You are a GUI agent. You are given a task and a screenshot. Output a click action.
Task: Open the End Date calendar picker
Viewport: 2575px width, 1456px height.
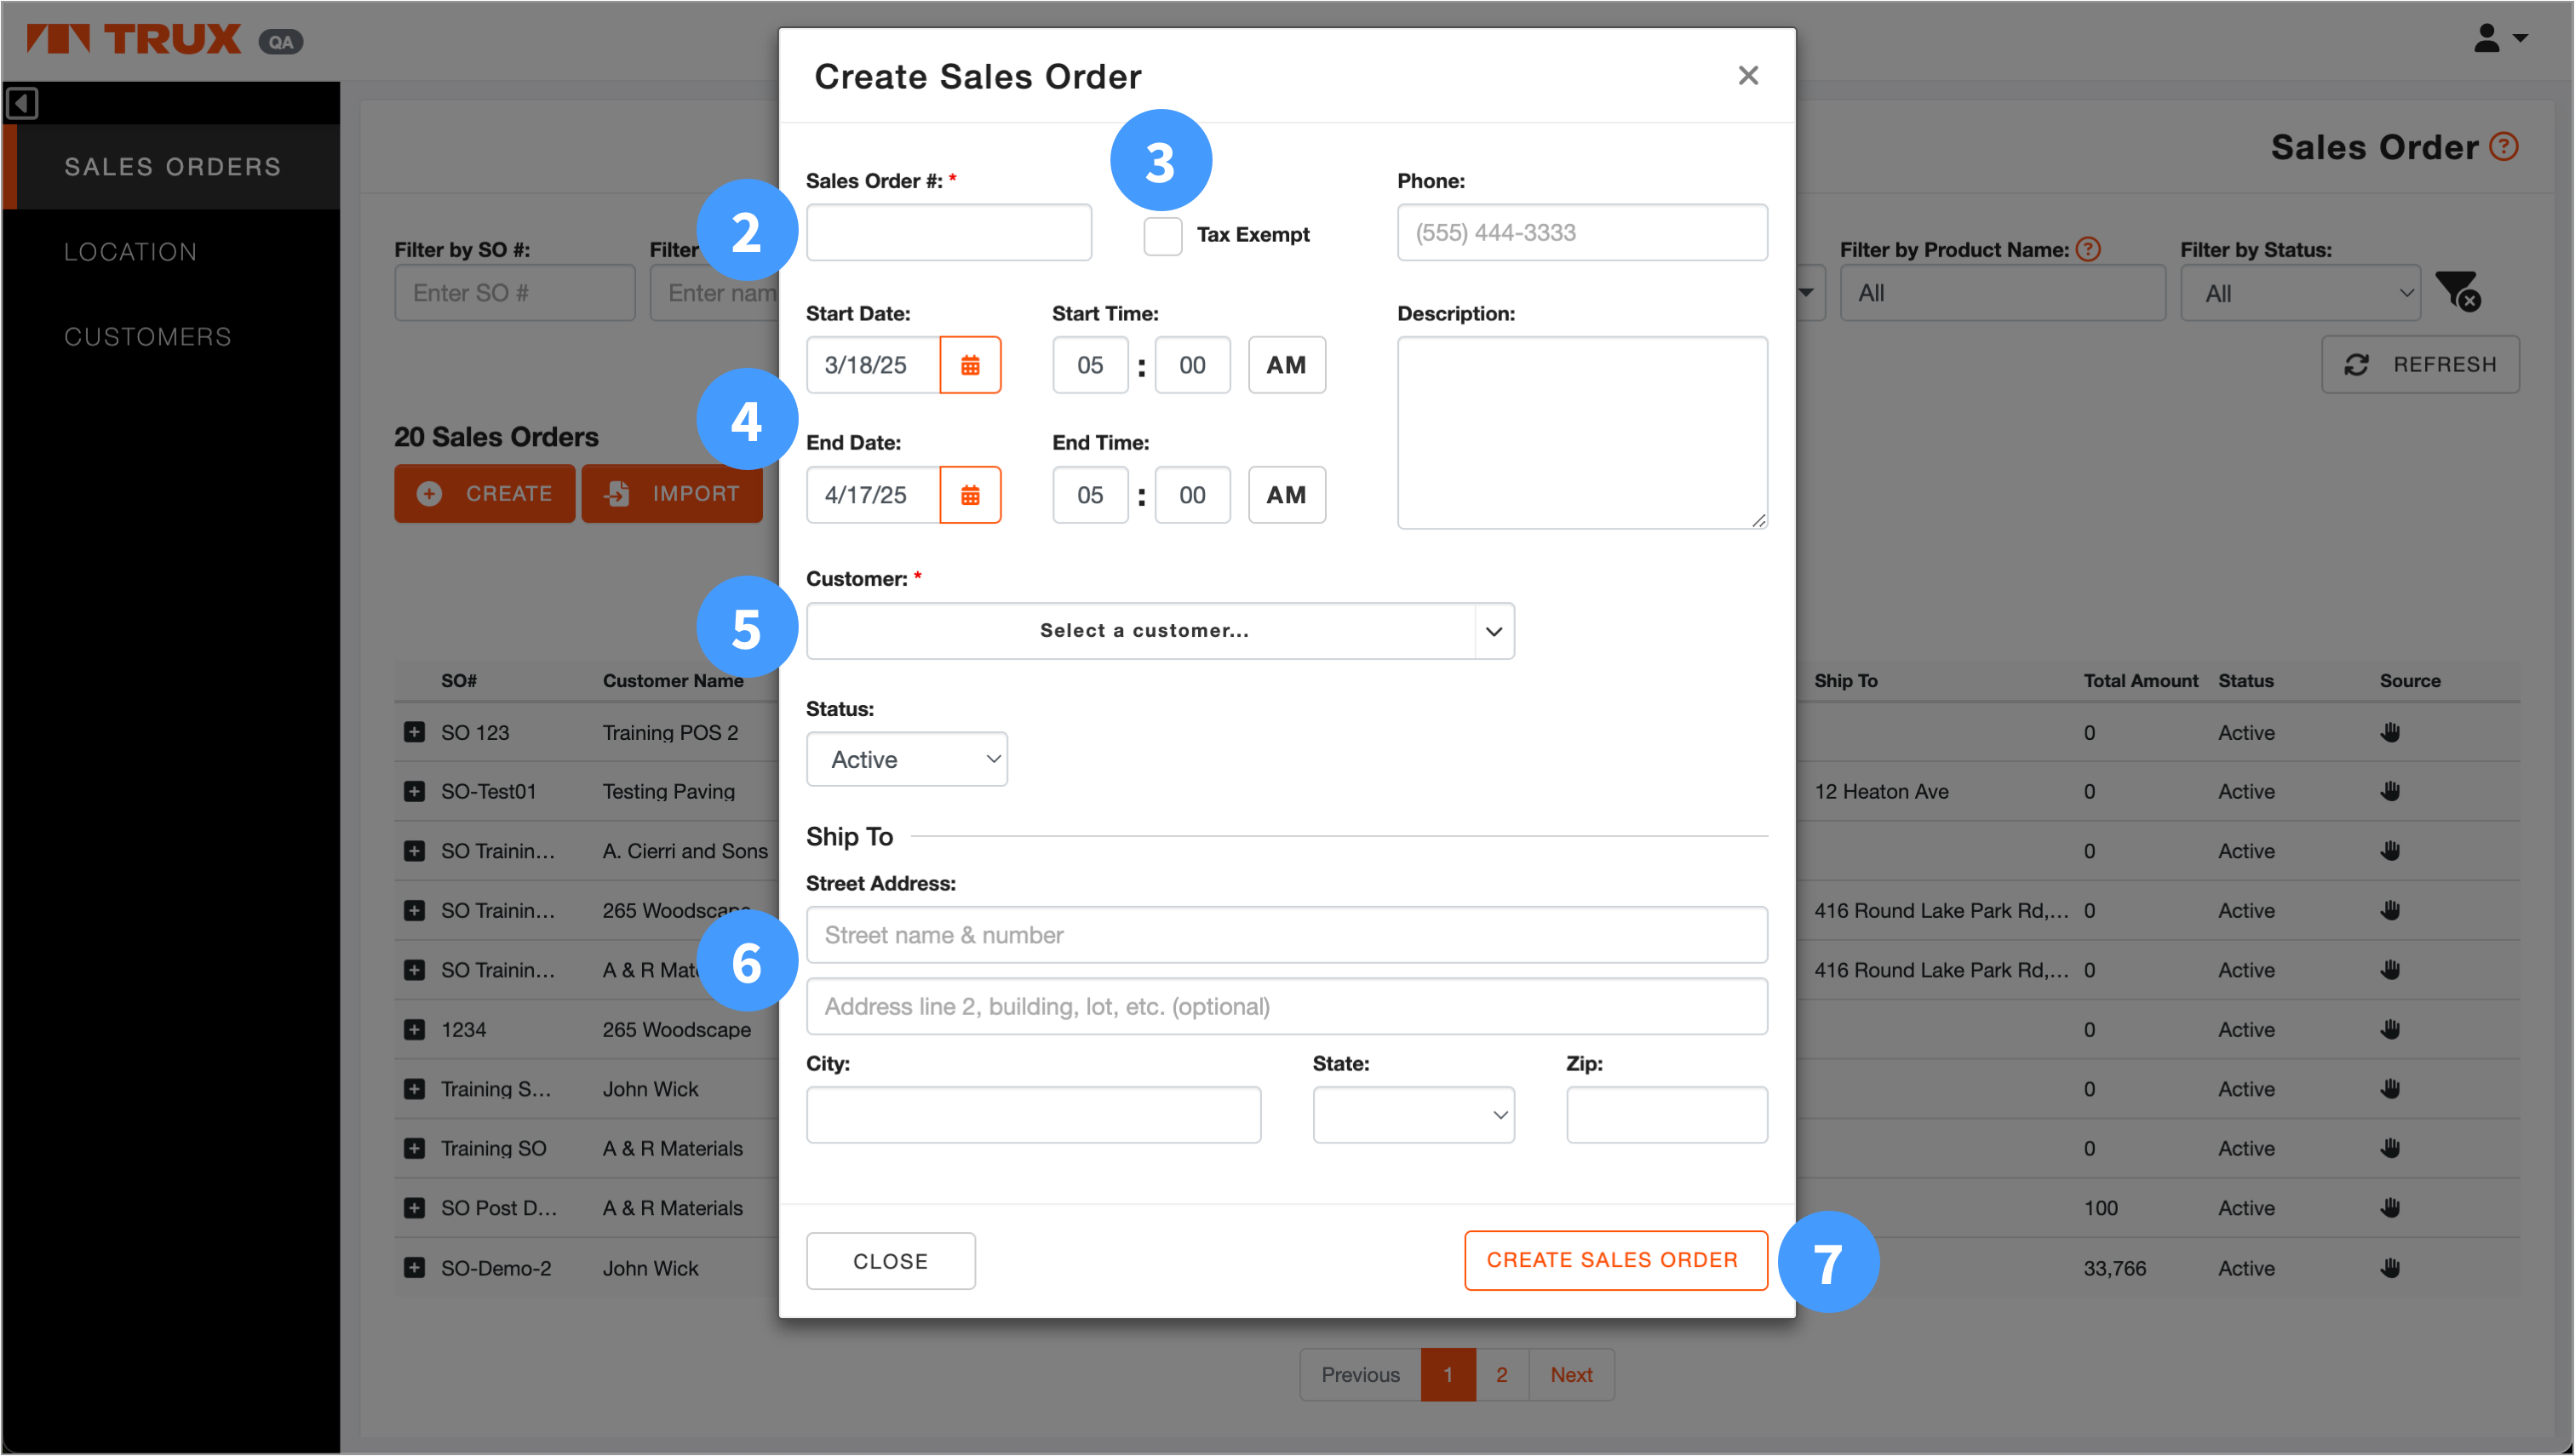coord(969,495)
